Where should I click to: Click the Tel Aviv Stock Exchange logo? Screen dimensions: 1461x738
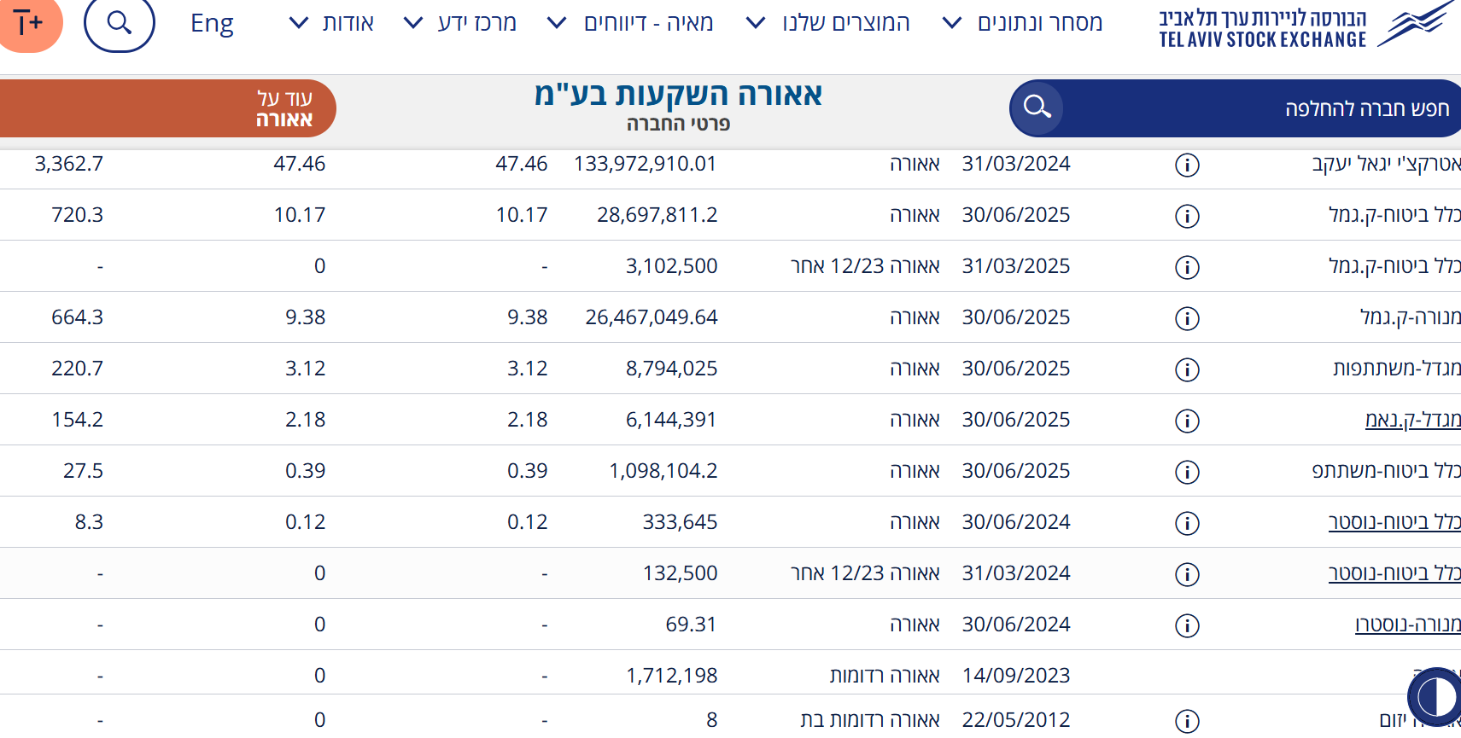click(x=1306, y=26)
